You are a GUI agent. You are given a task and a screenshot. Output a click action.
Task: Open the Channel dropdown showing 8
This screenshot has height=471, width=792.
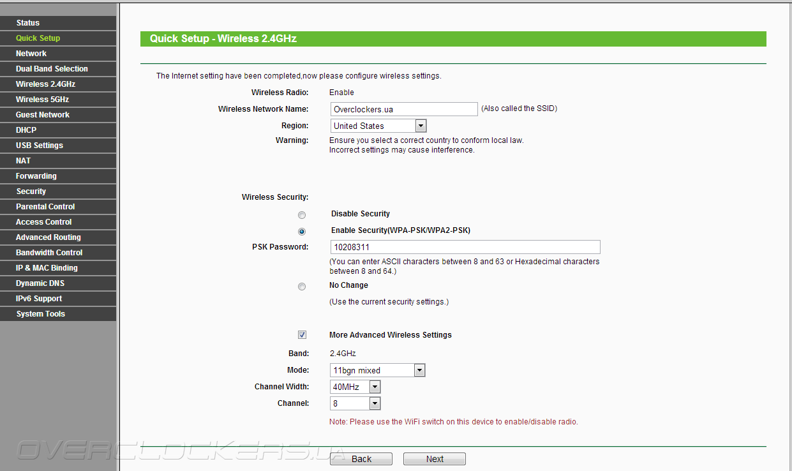(355, 403)
